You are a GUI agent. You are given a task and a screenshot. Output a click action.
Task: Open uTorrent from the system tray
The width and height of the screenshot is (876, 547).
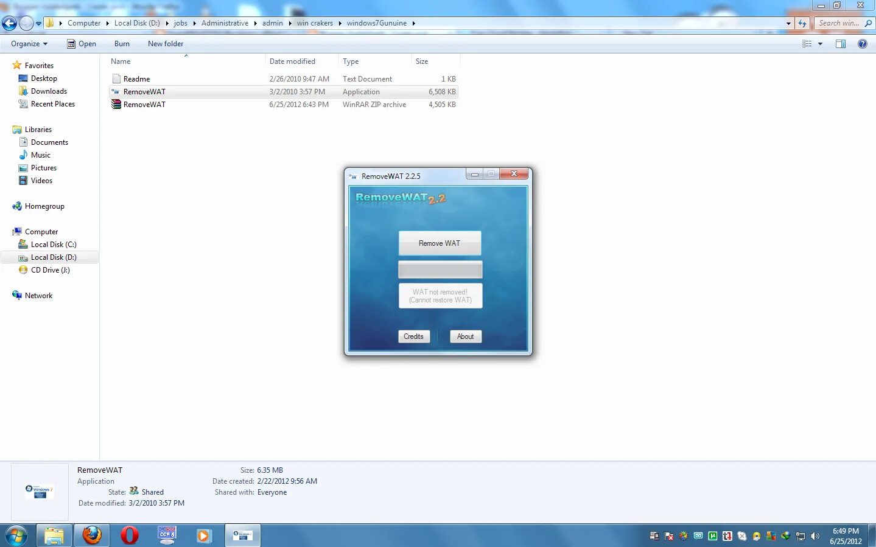pos(712,536)
